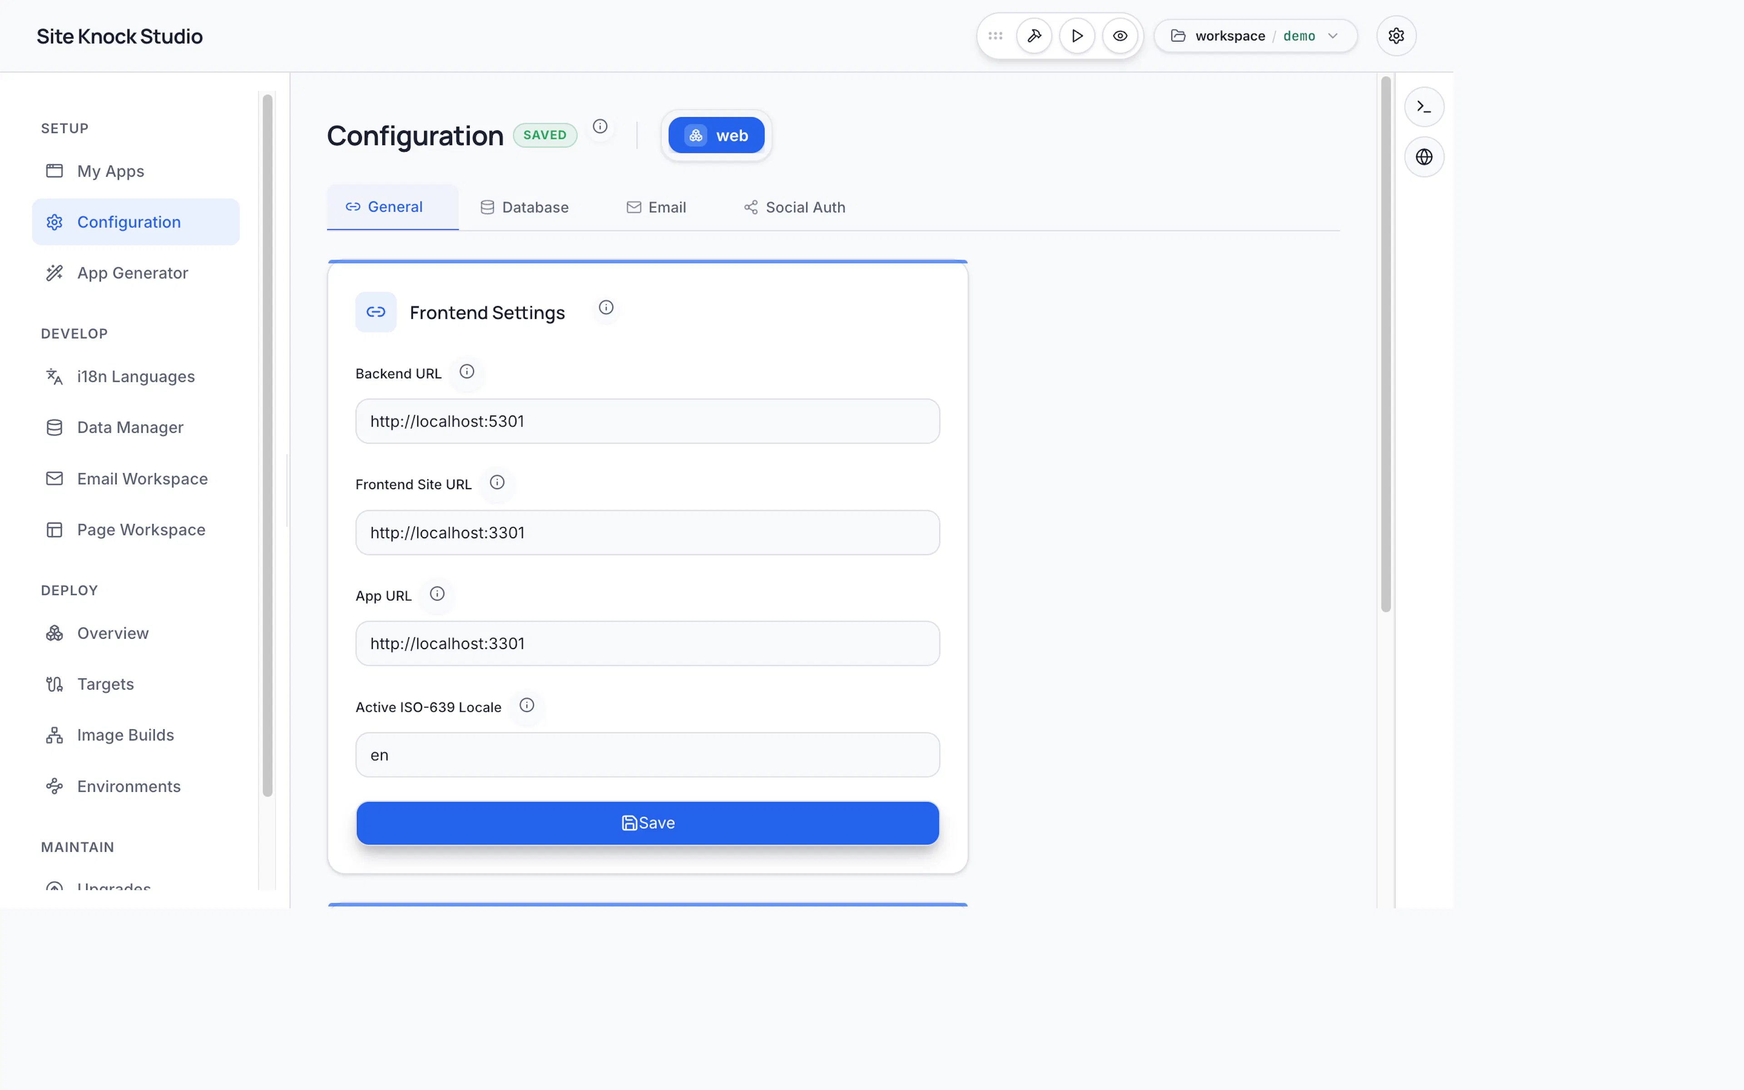Click the main content vertical scrollbar
The image size is (1744, 1090).
[x=1385, y=345]
